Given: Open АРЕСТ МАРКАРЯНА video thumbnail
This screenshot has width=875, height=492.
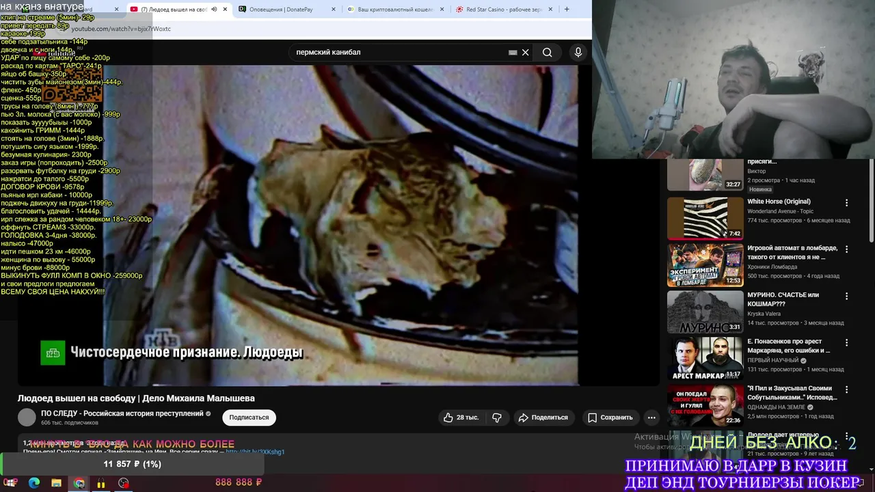Looking at the screenshot, I should (x=705, y=358).
